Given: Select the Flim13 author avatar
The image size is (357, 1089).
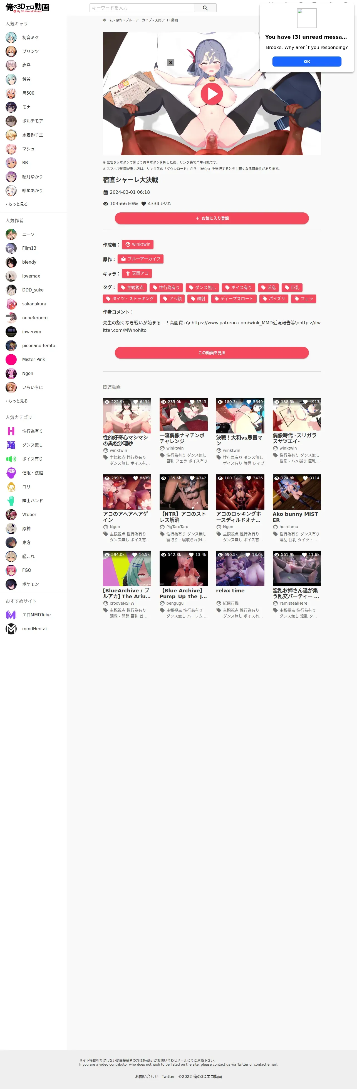Looking at the screenshot, I should point(11,248).
